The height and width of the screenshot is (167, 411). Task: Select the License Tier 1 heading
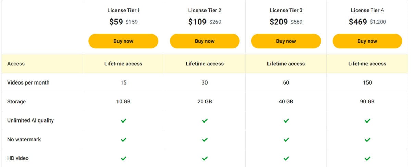pyautogui.click(x=123, y=10)
